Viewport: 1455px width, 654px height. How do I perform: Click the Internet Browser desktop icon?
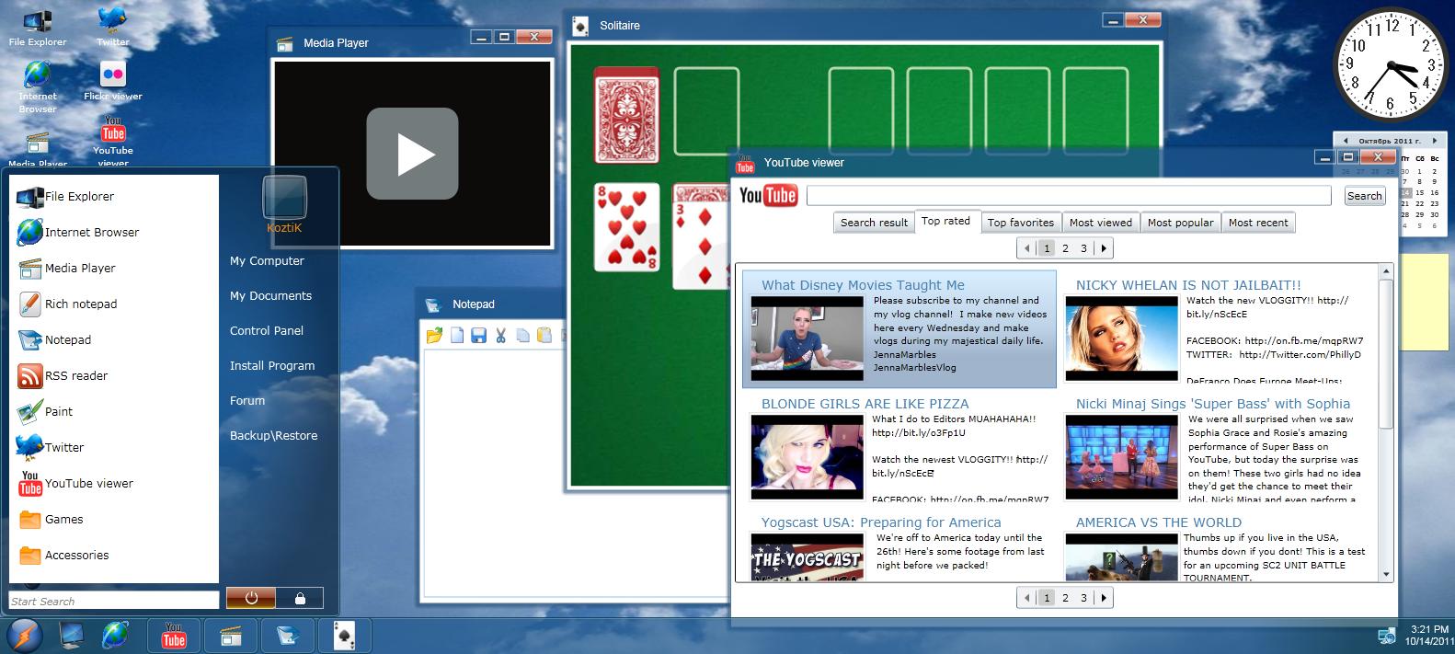pyautogui.click(x=38, y=86)
